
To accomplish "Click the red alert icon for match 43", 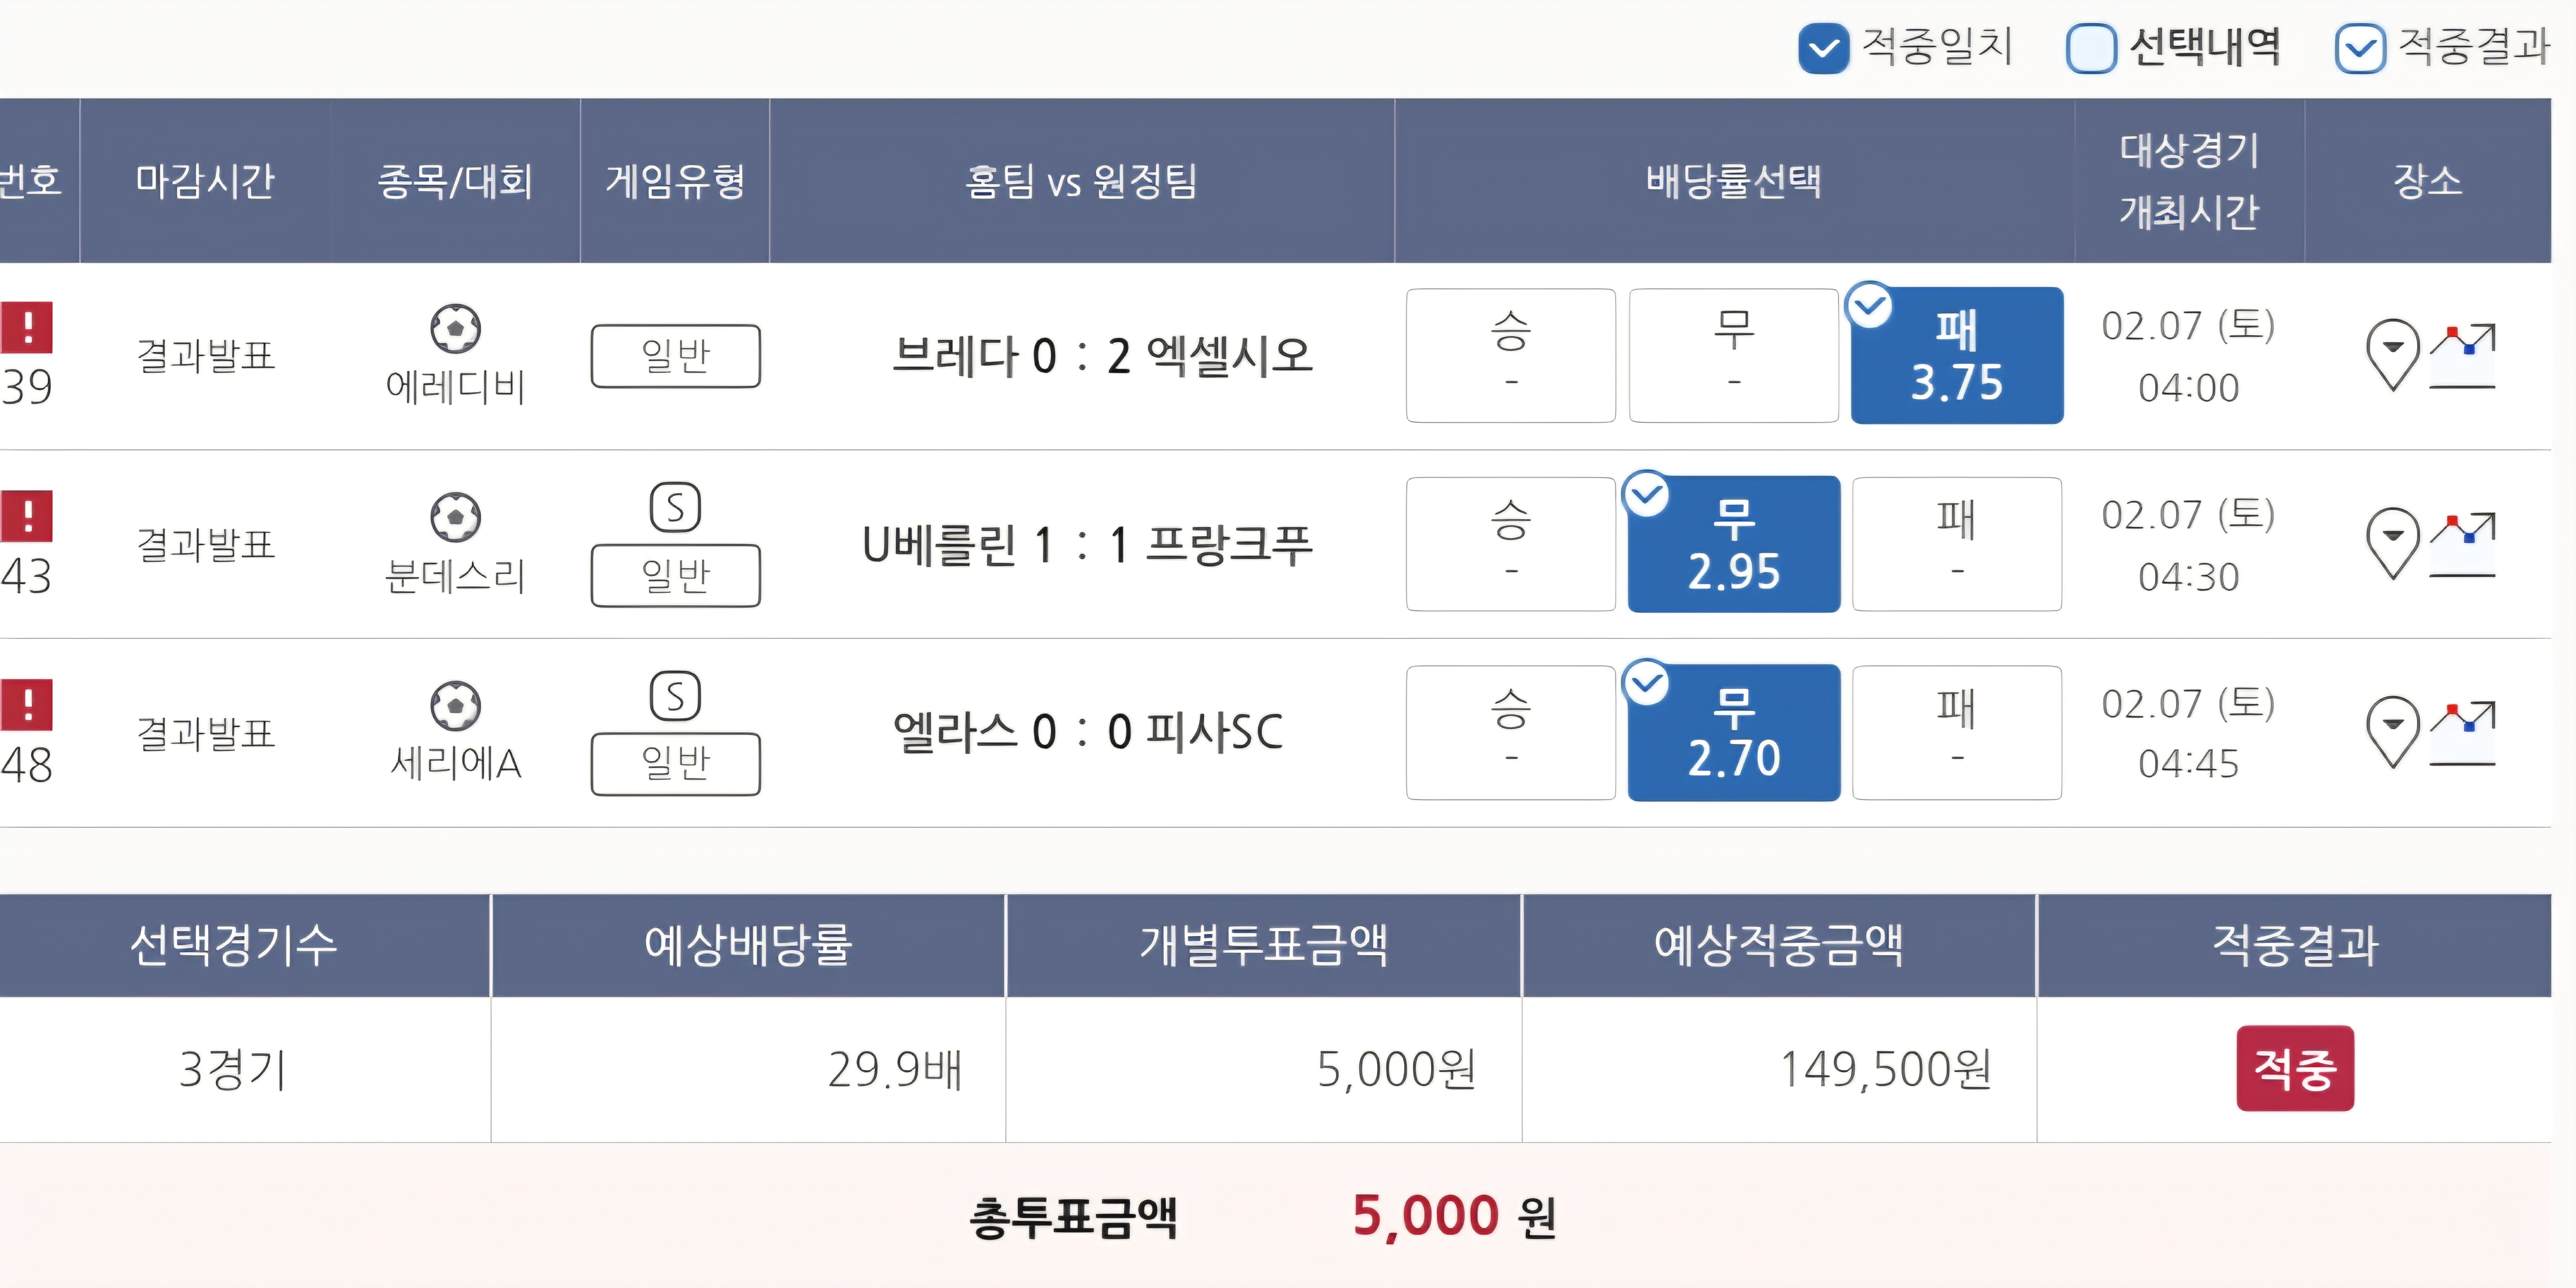I will pyautogui.click(x=27, y=516).
